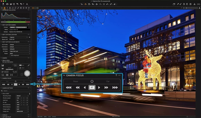Screen dimensions: 201x118
Task: Enable the Auto Alignment checkbox
Action: point(10,55)
